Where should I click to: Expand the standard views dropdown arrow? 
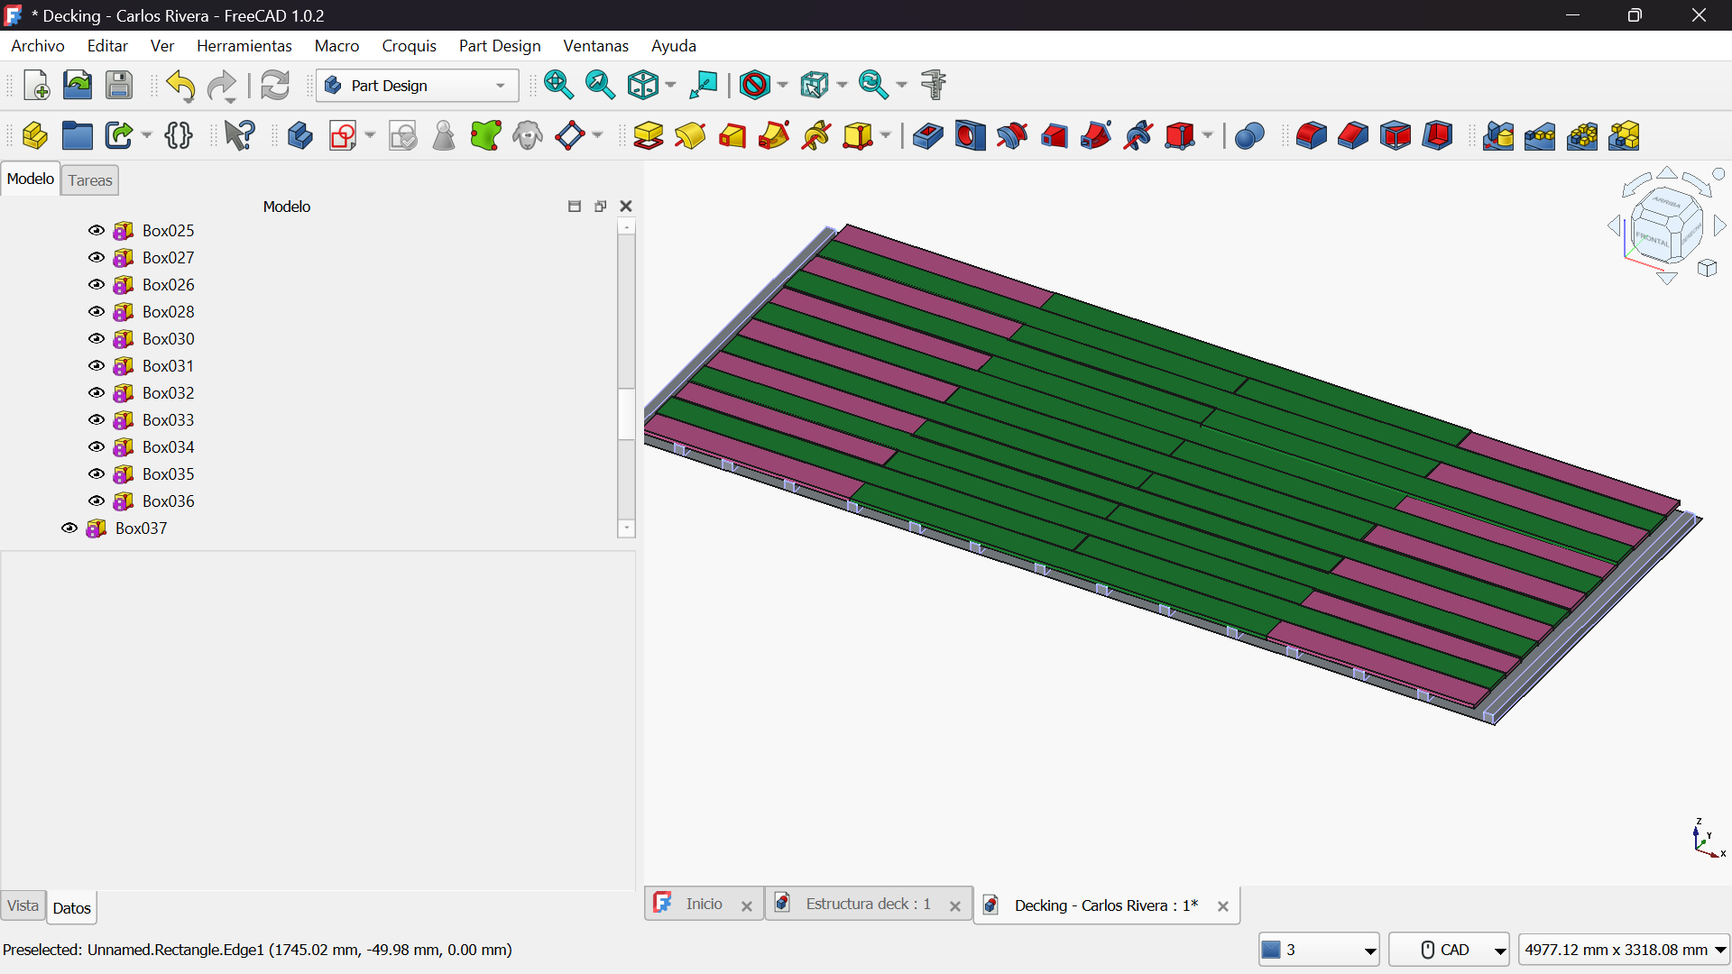[x=670, y=86]
